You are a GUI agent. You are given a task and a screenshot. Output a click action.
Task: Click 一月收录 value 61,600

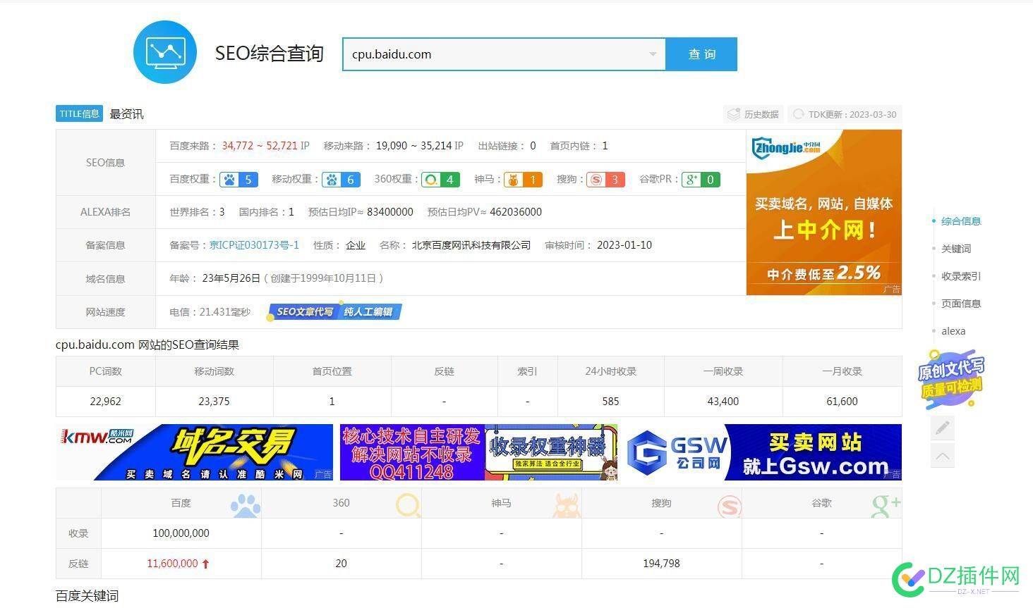click(842, 402)
